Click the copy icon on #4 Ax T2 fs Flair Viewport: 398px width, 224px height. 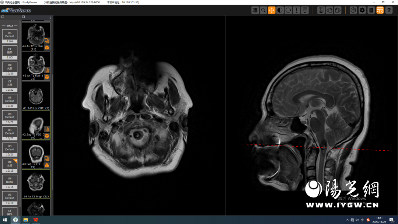point(47,41)
